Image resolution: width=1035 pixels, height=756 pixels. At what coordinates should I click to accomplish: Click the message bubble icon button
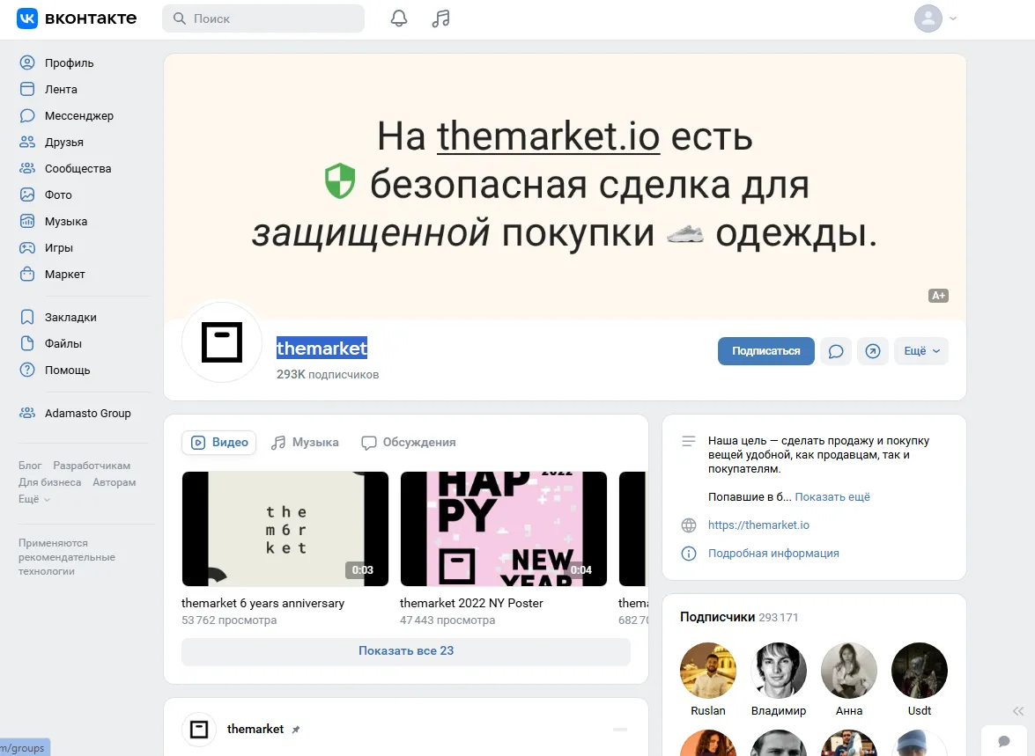836,351
